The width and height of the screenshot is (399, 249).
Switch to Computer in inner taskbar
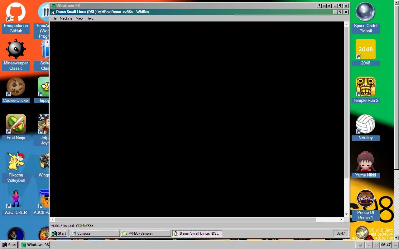[95, 233]
